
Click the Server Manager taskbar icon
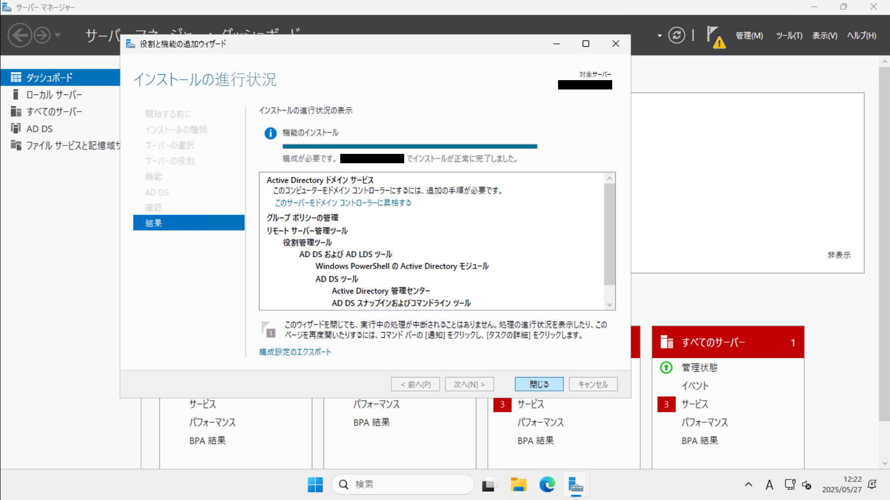575,485
